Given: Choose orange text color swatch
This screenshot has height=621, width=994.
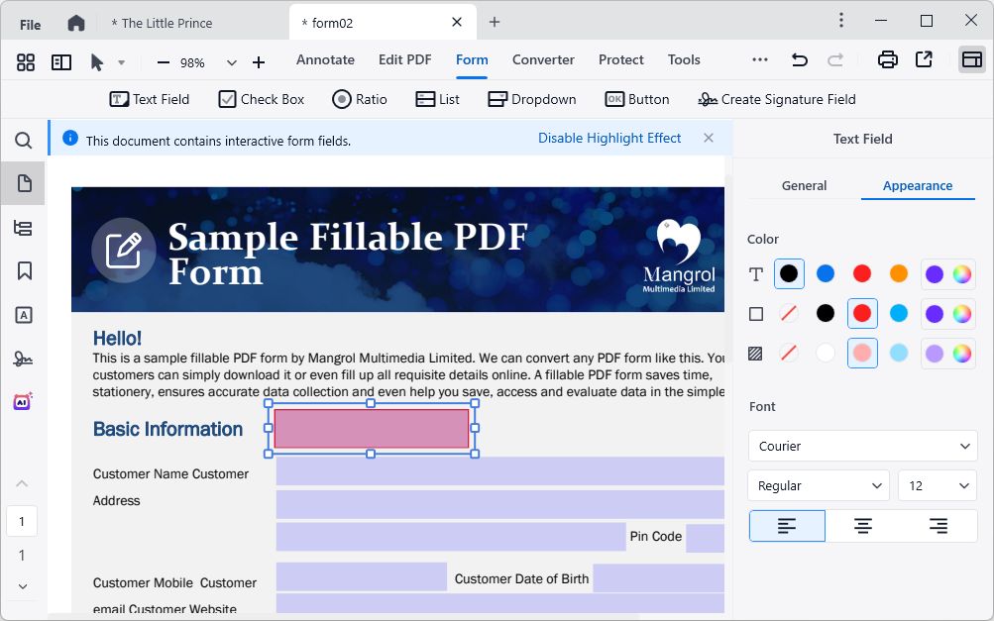Looking at the screenshot, I should pos(898,274).
